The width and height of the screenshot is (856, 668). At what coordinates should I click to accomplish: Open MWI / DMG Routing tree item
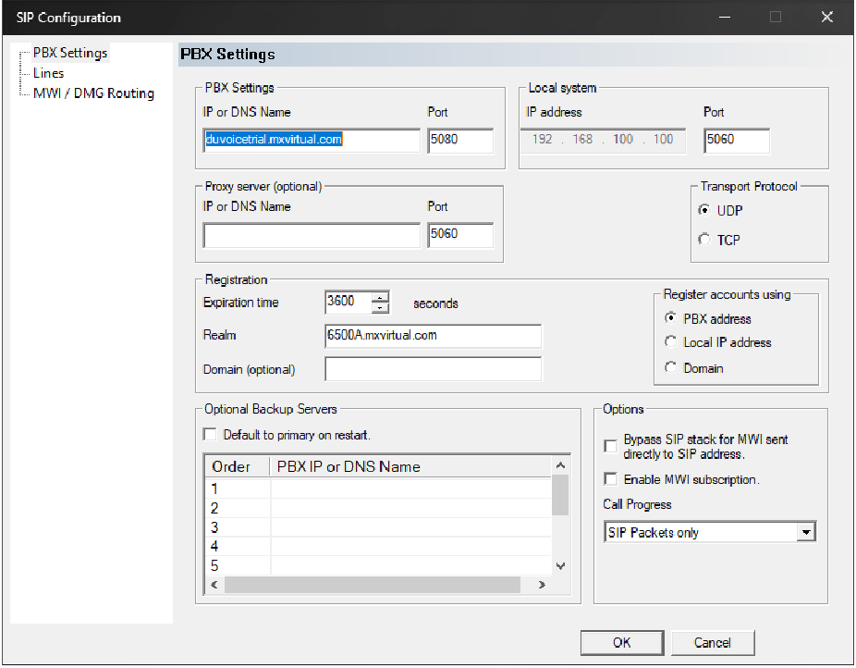click(93, 93)
